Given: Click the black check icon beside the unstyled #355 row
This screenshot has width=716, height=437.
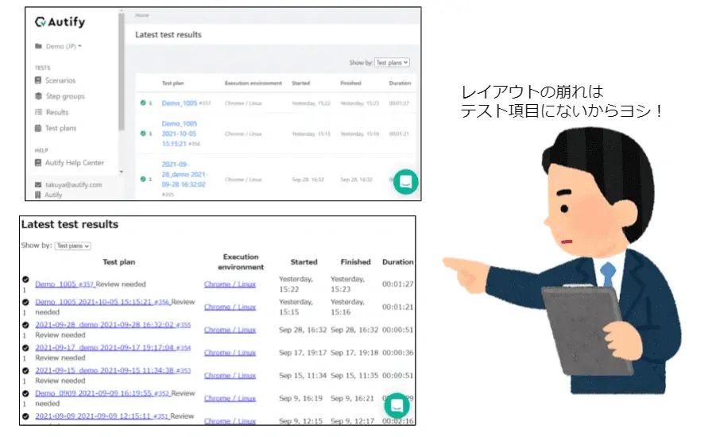Looking at the screenshot, I should pos(25,325).
